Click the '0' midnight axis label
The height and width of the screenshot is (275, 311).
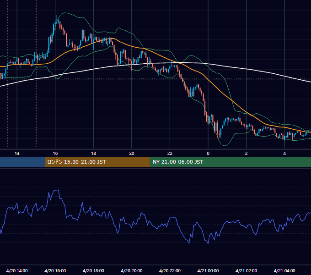click(x=208, y=154)
